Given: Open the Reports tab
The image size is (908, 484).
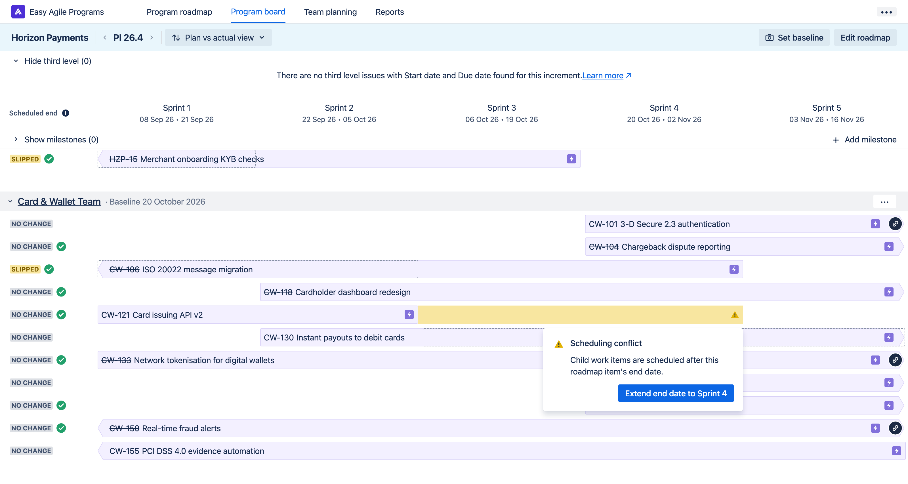Looking at the screenshot, I should (x=390, y=12).
